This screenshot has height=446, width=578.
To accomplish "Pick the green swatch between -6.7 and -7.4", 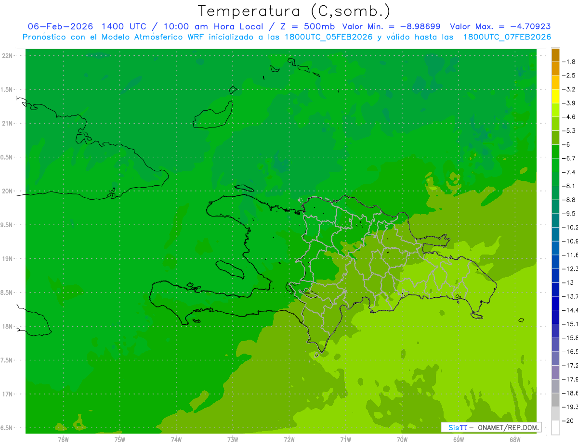I will pyautogui.click(x=555, y=165).
